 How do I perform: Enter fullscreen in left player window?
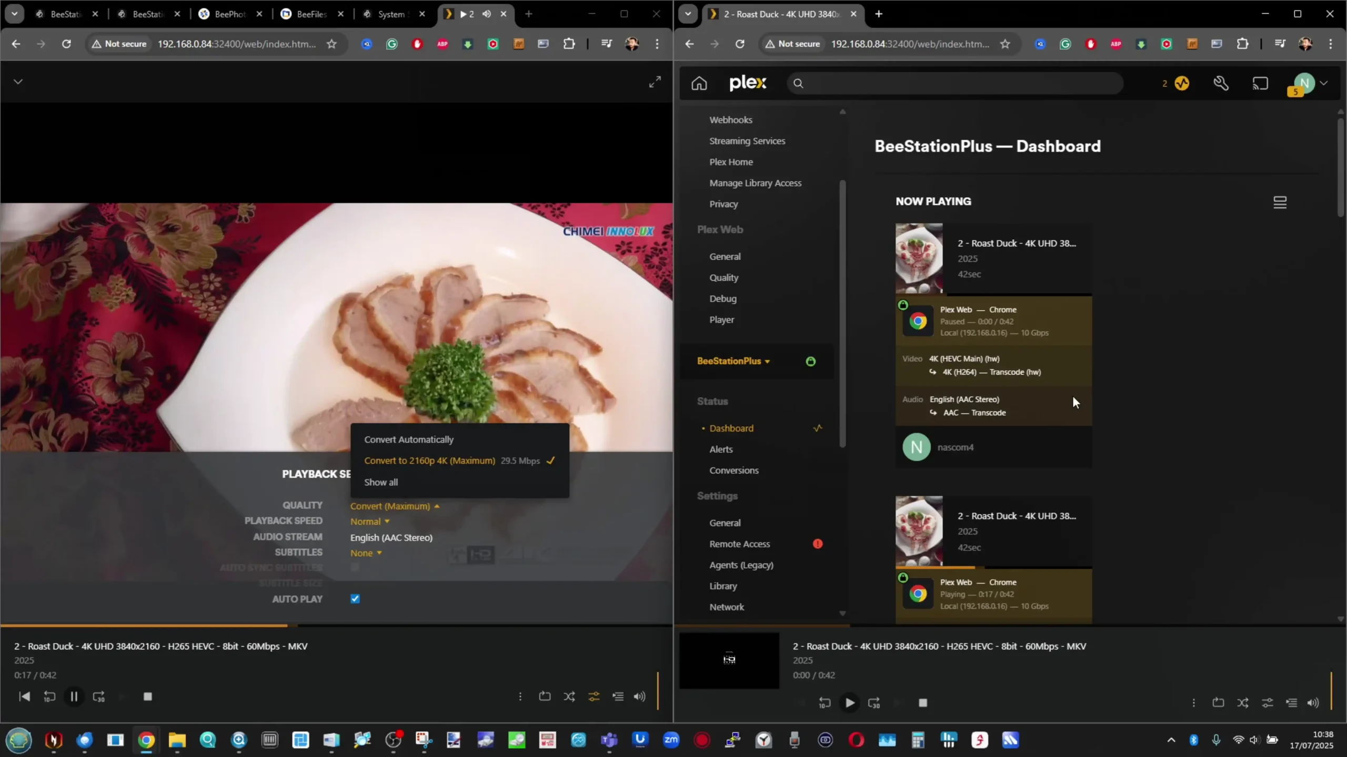[x=655, y=82]
